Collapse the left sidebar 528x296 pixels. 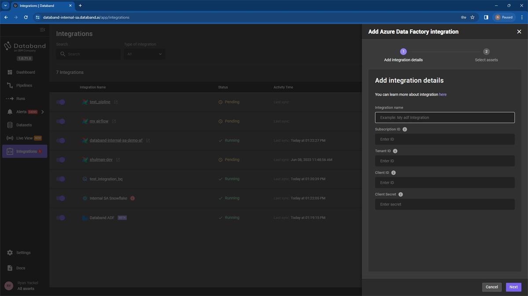point(42,29)
